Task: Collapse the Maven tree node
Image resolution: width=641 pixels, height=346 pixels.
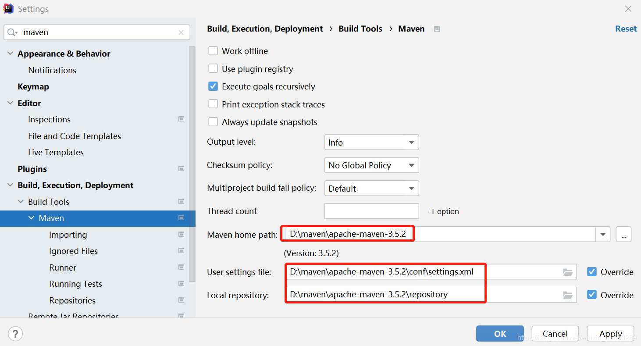Action: (31, 218)
